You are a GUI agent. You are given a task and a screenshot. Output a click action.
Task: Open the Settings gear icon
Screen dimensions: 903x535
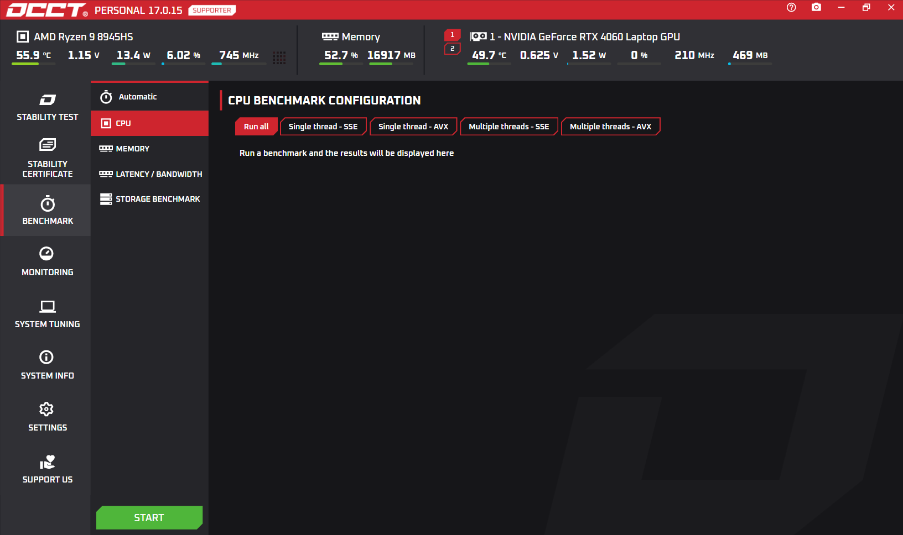(x=46, y=409)
